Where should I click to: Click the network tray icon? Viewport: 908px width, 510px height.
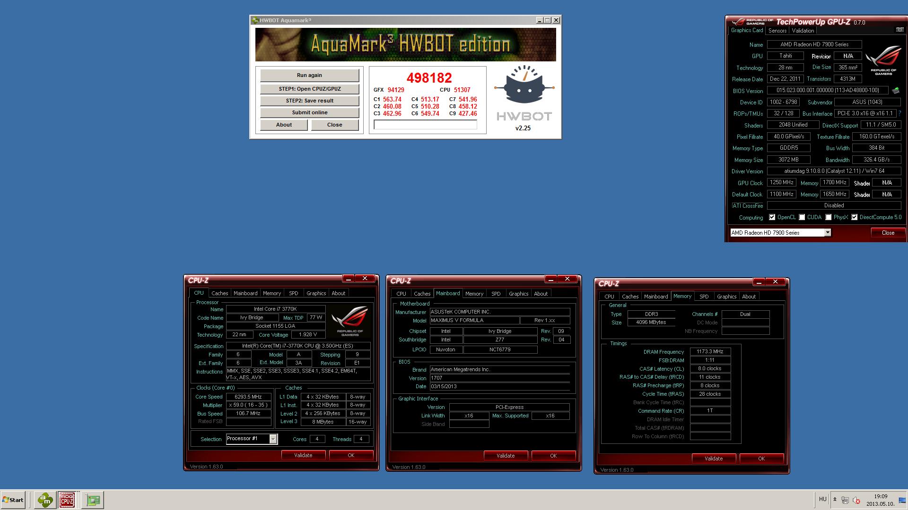(845, 500)
